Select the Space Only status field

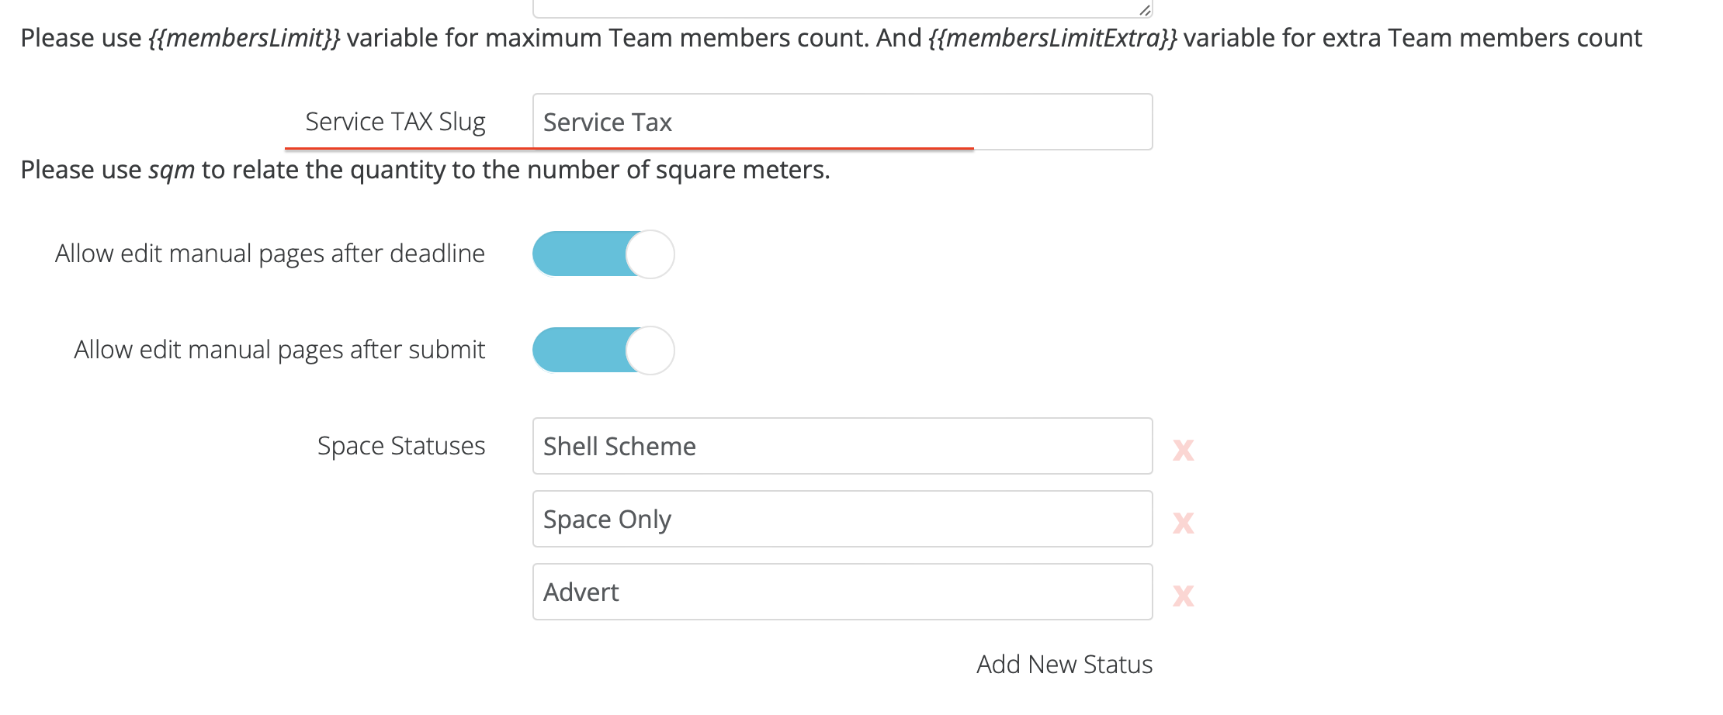click(842, 519)
